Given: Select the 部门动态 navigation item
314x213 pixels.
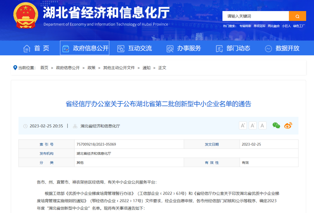Looking at the screenshot, I should (233, 48).
